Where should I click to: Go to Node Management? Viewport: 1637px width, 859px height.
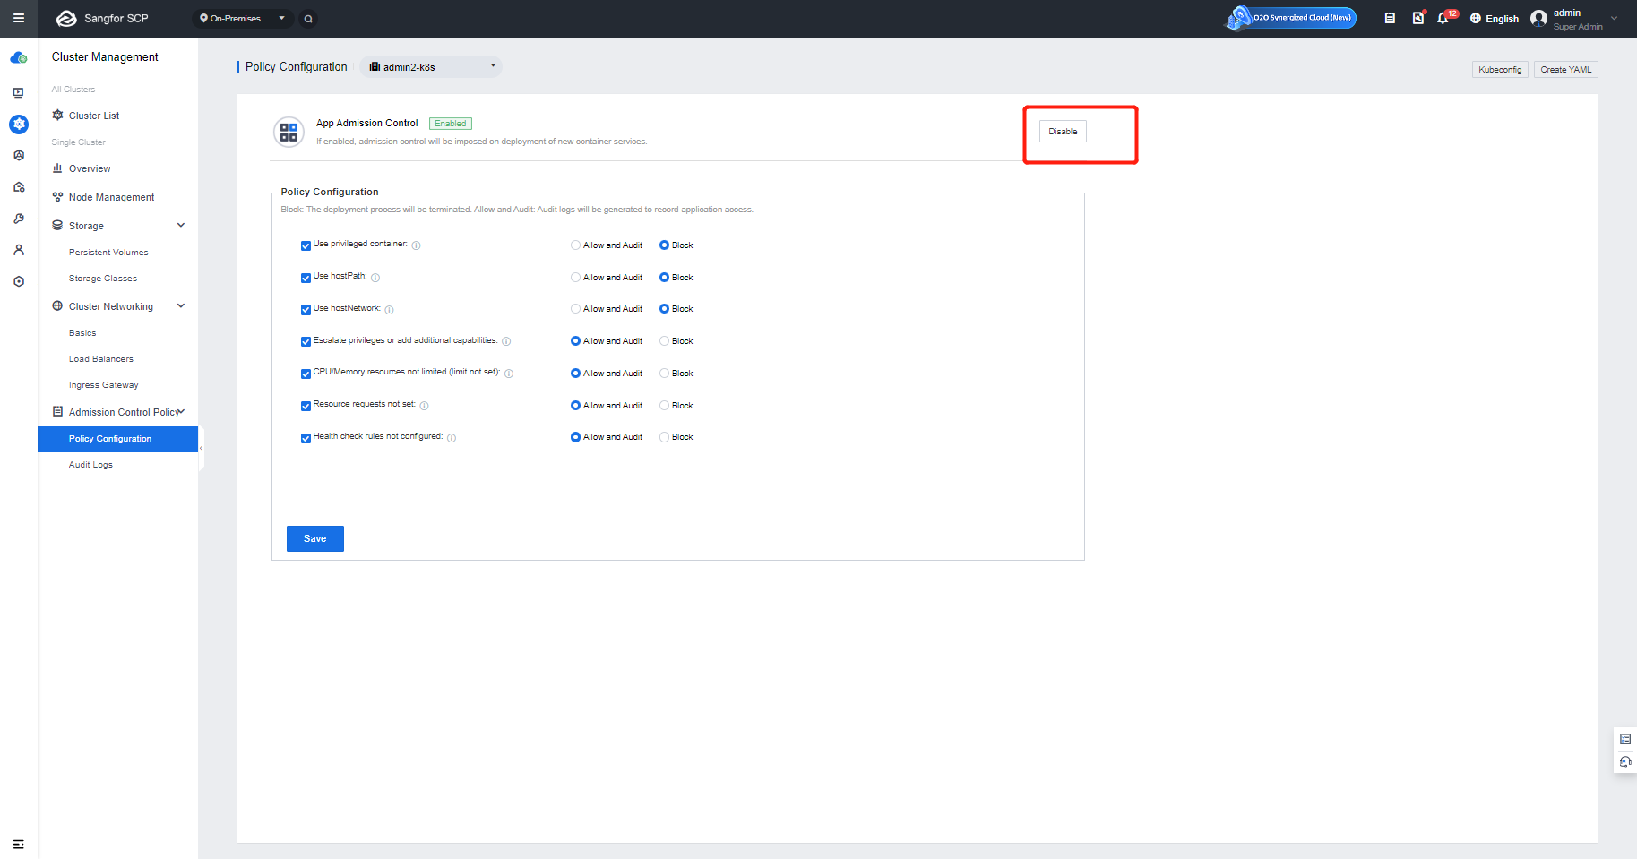coord(111,197)
